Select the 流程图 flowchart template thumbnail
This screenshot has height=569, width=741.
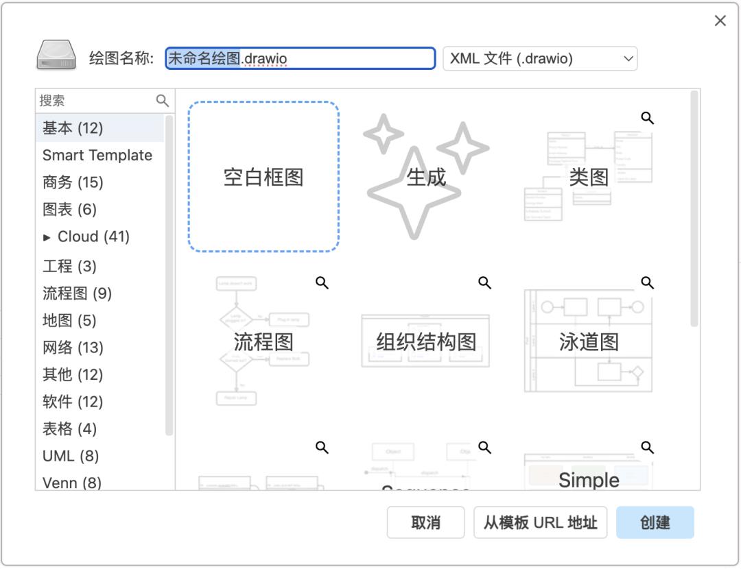coord(263,341)
